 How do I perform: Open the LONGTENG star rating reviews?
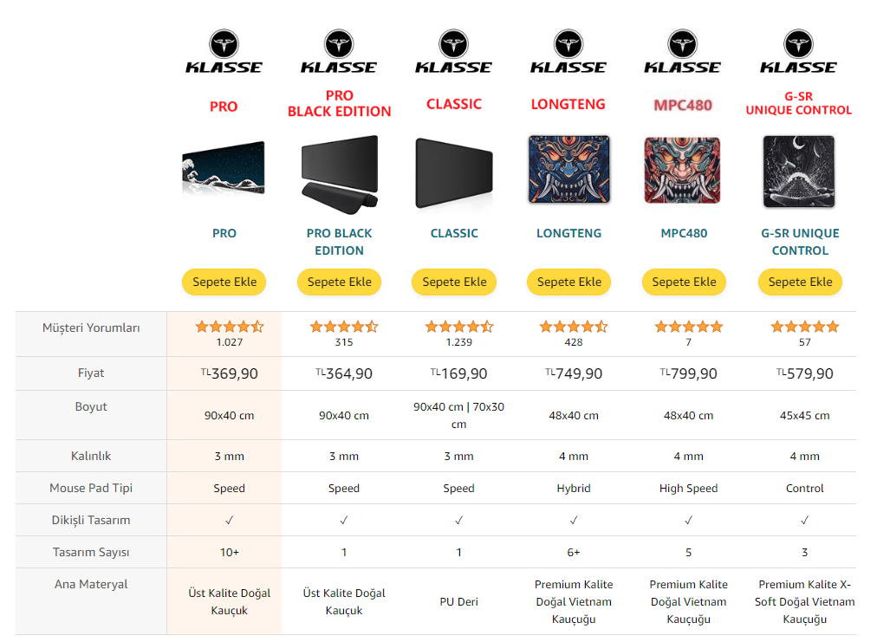[x=574, y=327]
